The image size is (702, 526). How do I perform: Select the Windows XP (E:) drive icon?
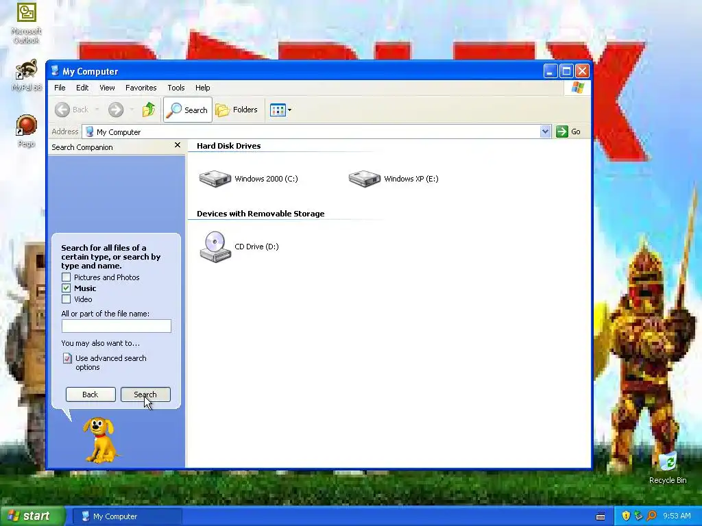tap(365, 179)
